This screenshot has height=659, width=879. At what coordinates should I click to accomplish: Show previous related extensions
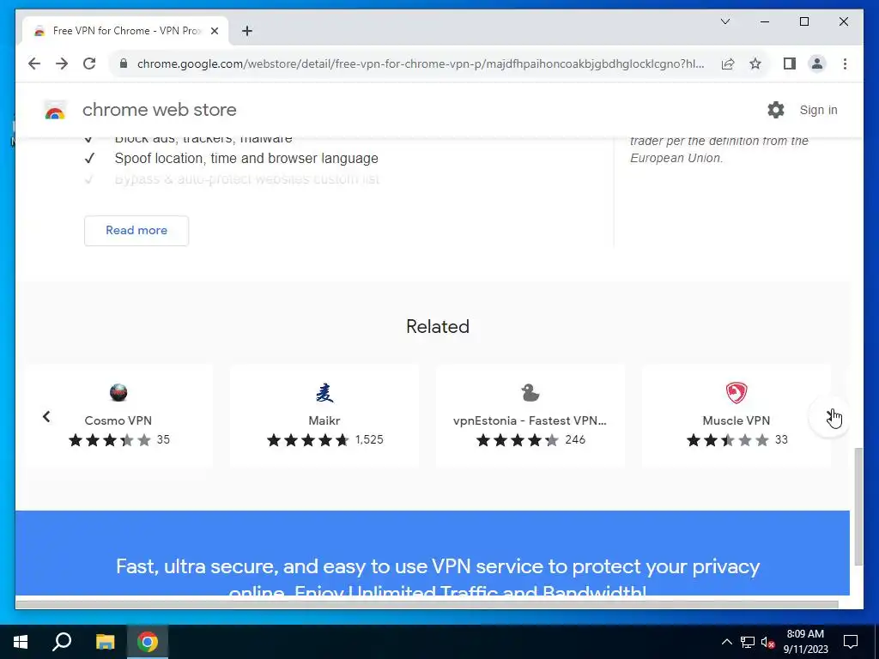coord(46,416)
